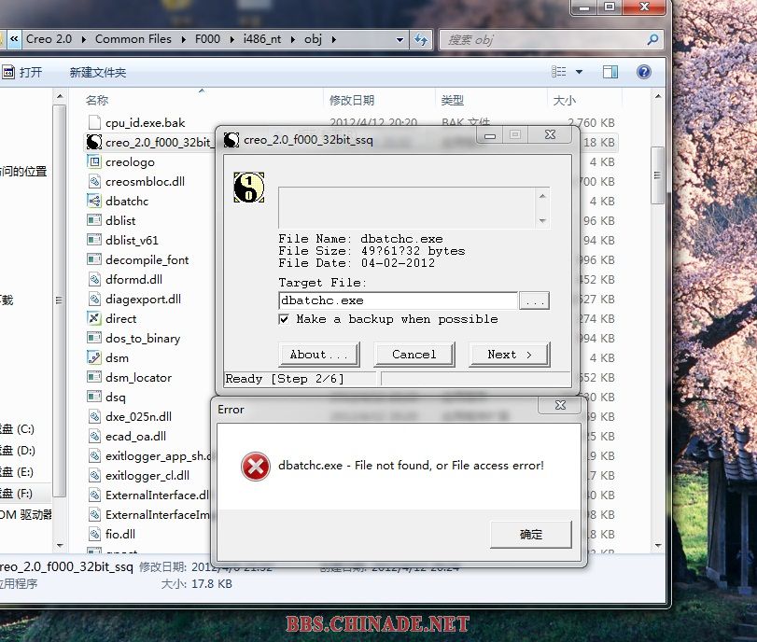Click the dsm_locator file icon
757x642 pixels.
coord(94,377)
